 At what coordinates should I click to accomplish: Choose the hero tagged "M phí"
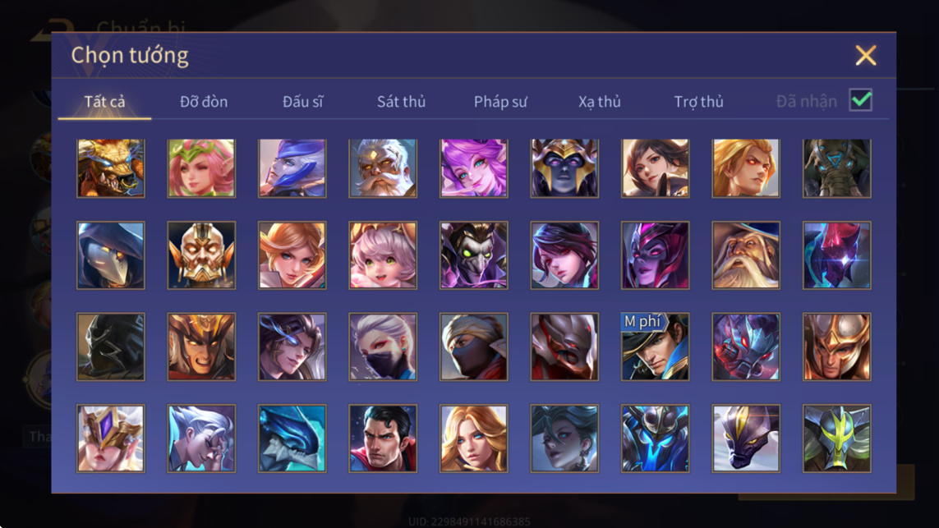655,347
